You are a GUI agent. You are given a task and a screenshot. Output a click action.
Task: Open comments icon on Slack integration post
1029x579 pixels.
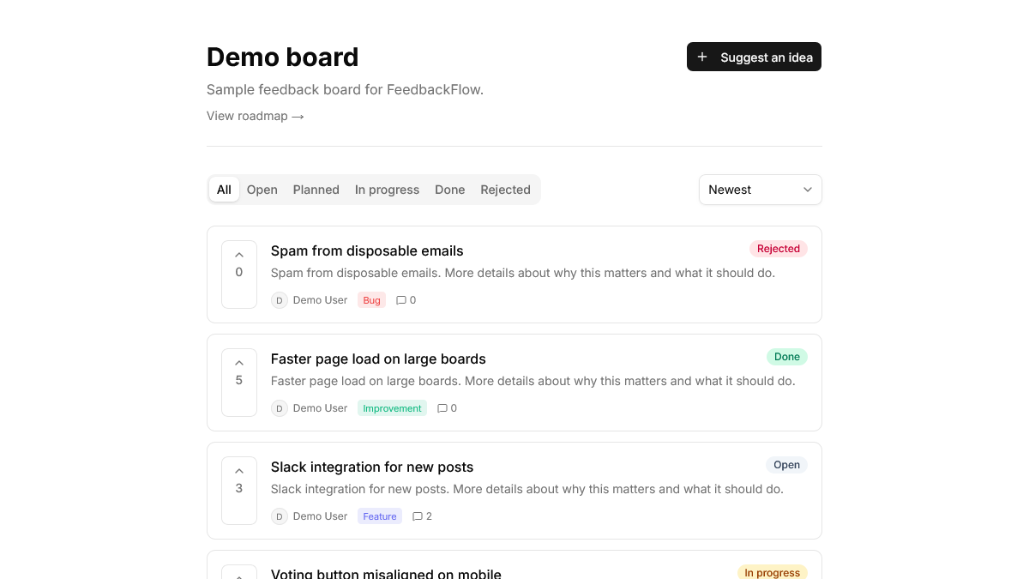pyautogui.click(x=418, y=516)
